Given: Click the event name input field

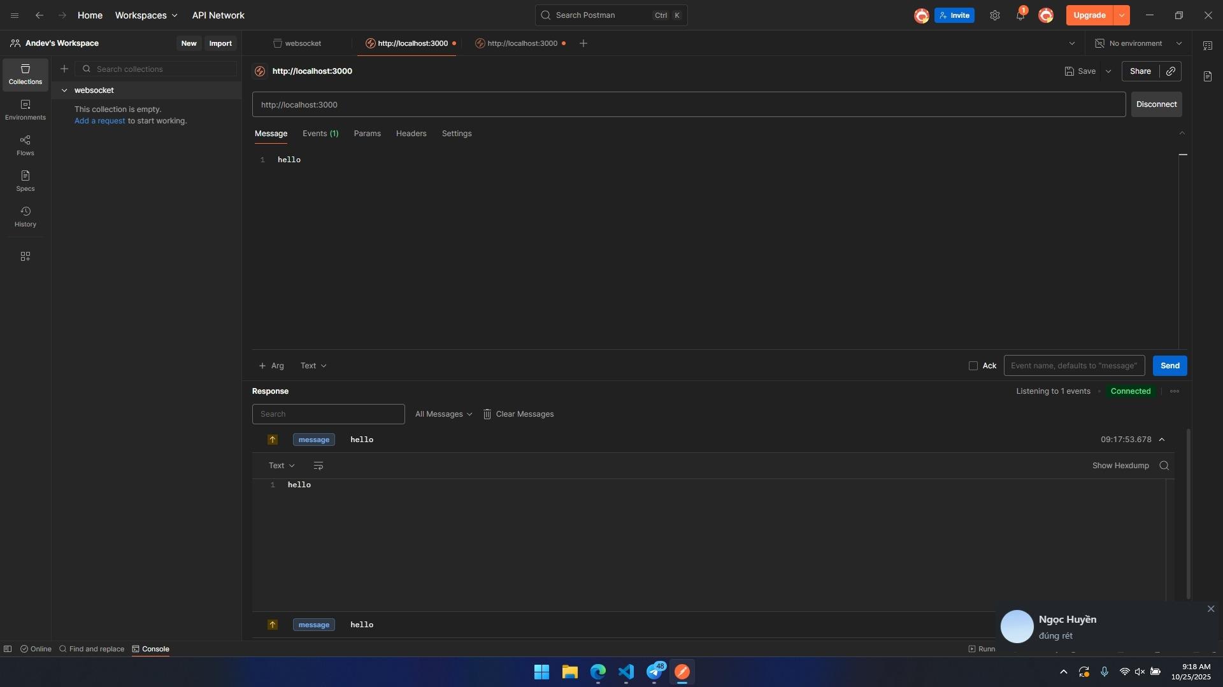Looking at the screenshot, I should [1074, 366].
